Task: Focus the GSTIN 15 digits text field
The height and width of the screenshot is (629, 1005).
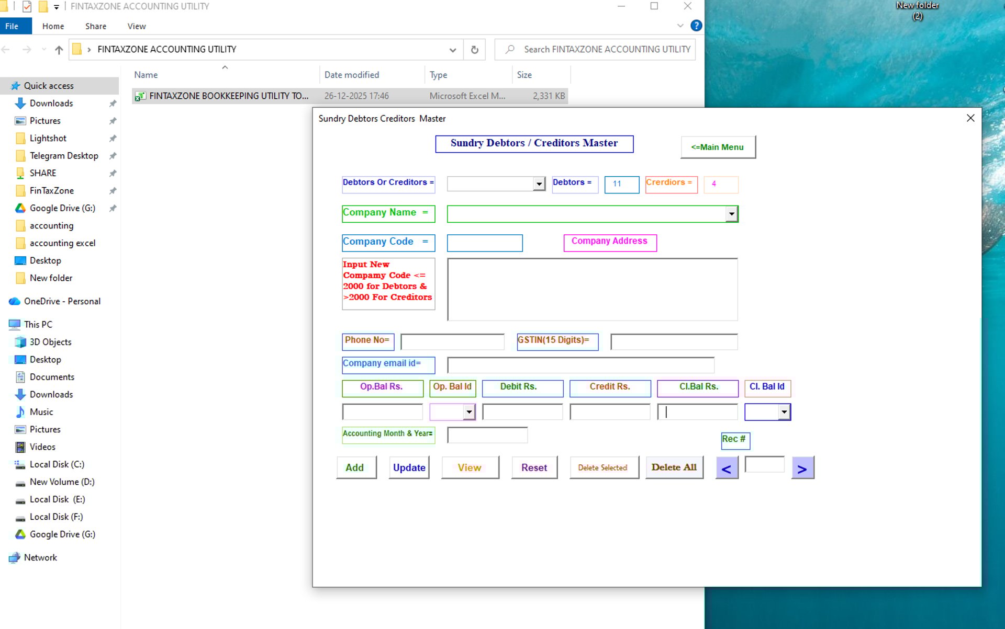Action: [x=674, y=342]
